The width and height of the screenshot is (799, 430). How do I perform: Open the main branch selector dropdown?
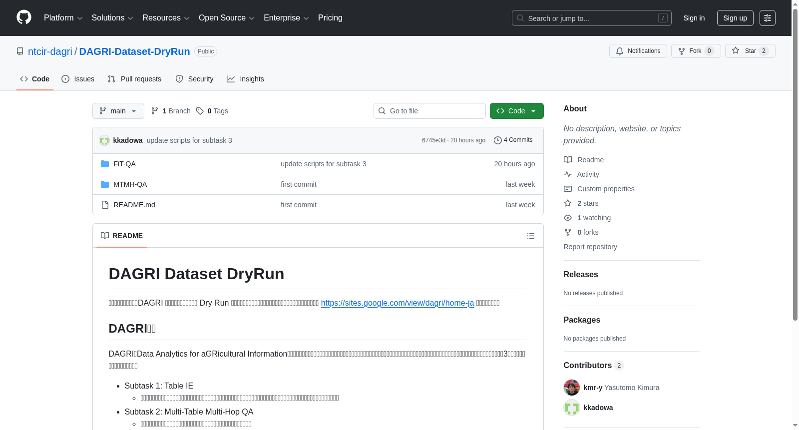[x=118, y=111]
